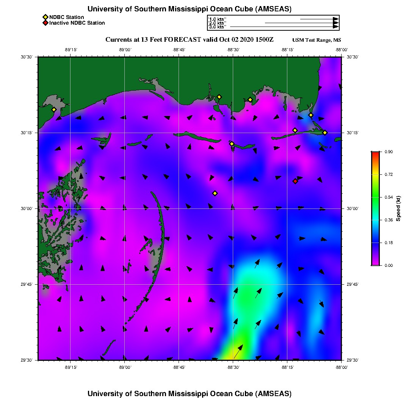Click the magenta bottom of the speed colorbar
The image size is (417, 398).
coord(375,264)
